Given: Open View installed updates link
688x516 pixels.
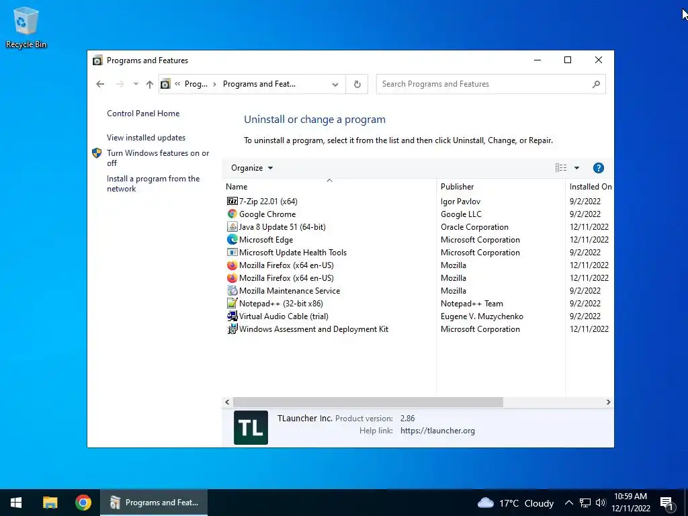Looking at the screenshot, I should [146, 138].
